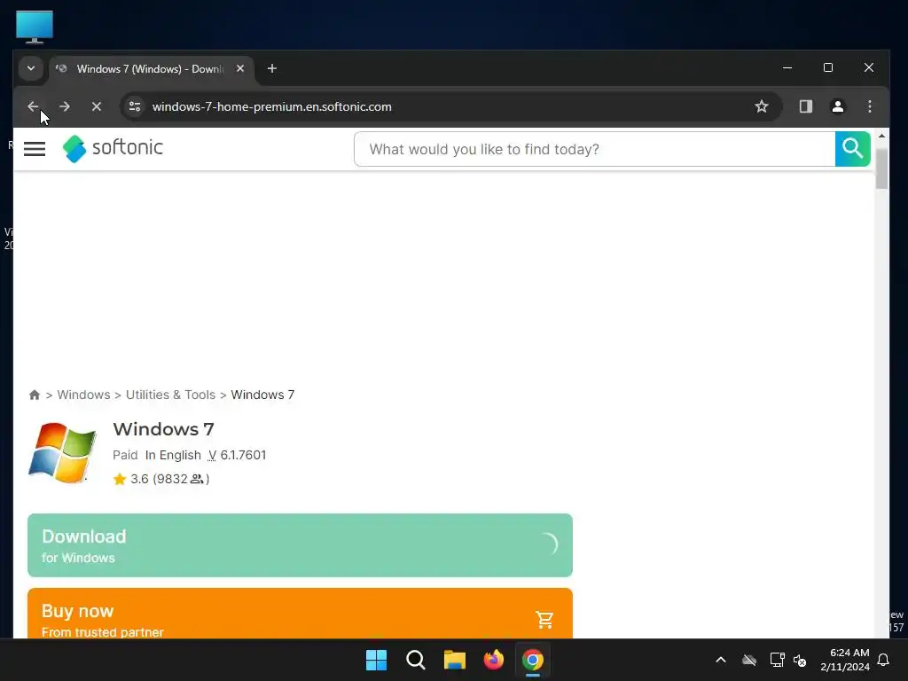Click the Softonic logo
This screenshot has height=681, width=908.
pos(113,148)
